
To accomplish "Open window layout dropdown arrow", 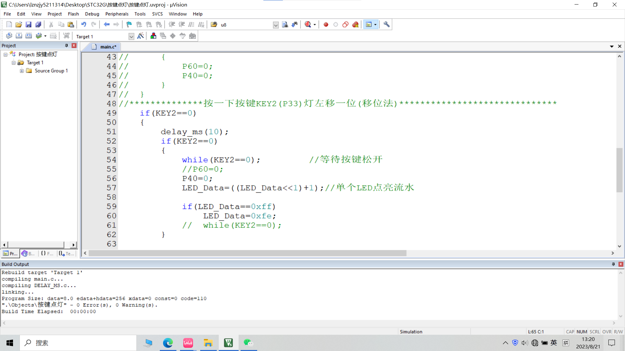I will [x=375, y=25].
